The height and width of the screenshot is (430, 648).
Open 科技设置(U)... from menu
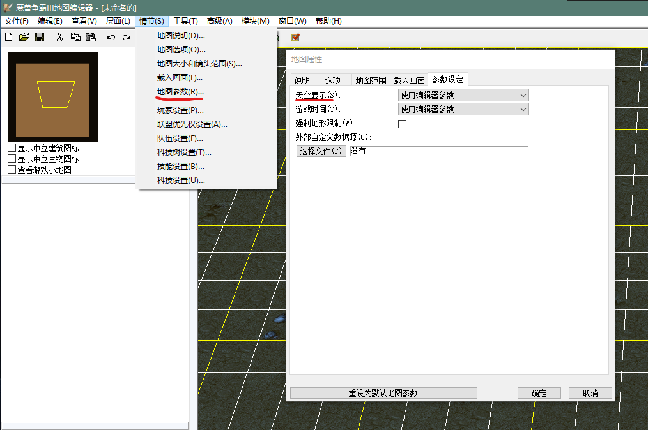point(206,181)
